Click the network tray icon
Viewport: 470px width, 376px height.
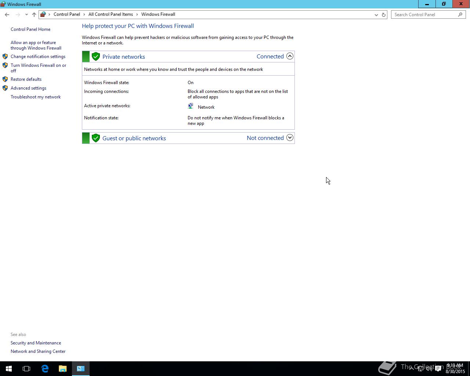pos(420,369)
